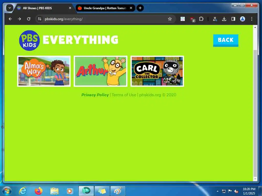Screen dimensions: 262x196
Task: Maximize the browser window
Action: tap(242, 5)
